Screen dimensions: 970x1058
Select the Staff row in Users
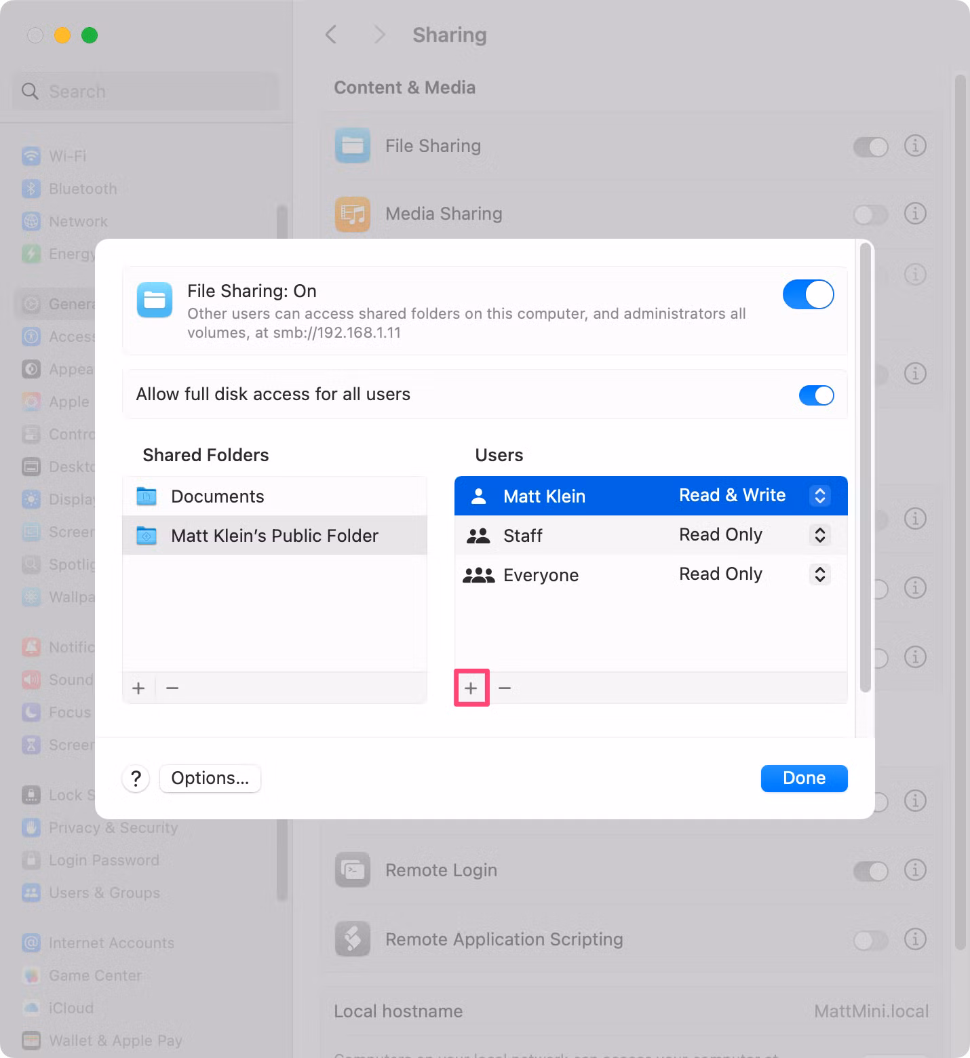(x=651, y=536)
